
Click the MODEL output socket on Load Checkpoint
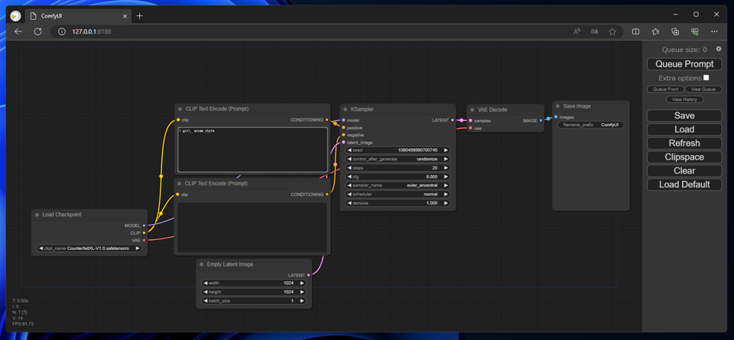click(144, 225)
